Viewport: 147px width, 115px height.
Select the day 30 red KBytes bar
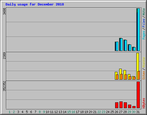134,107
